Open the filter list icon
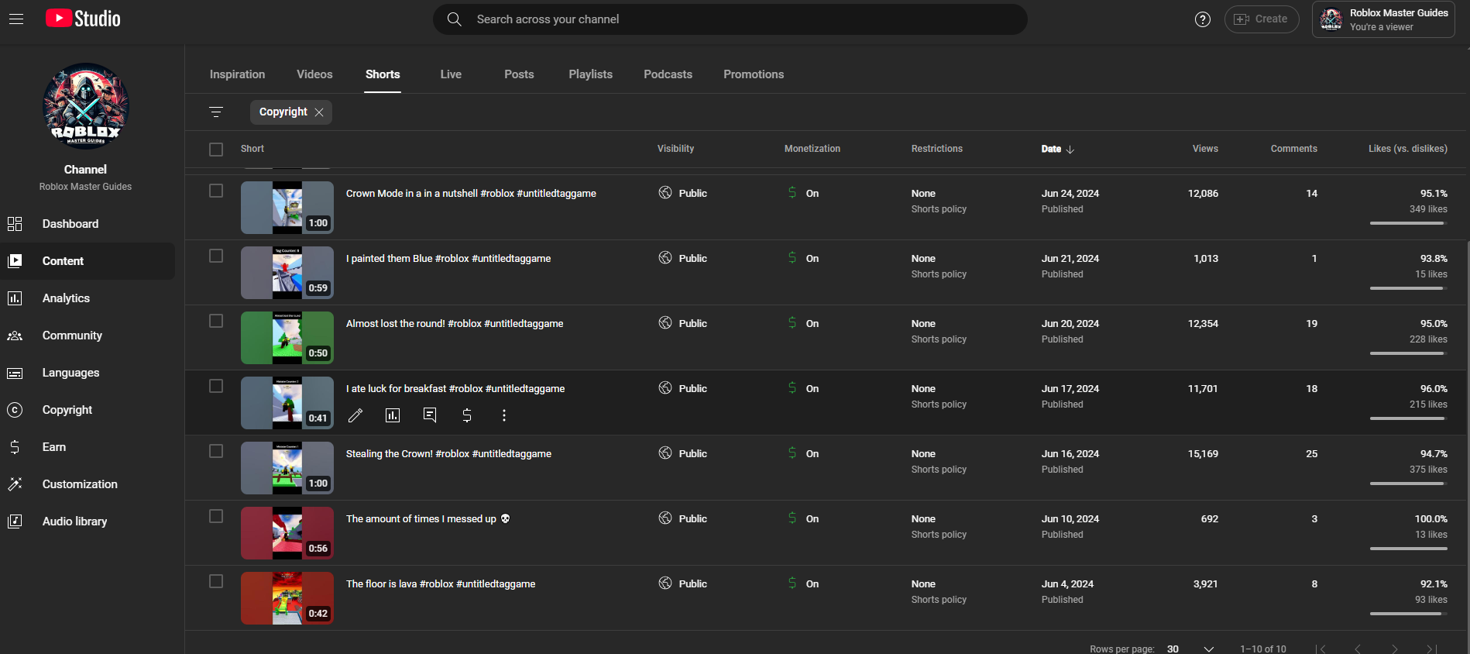This screenshot has height=654, width=1470. (x=216, y=112)
